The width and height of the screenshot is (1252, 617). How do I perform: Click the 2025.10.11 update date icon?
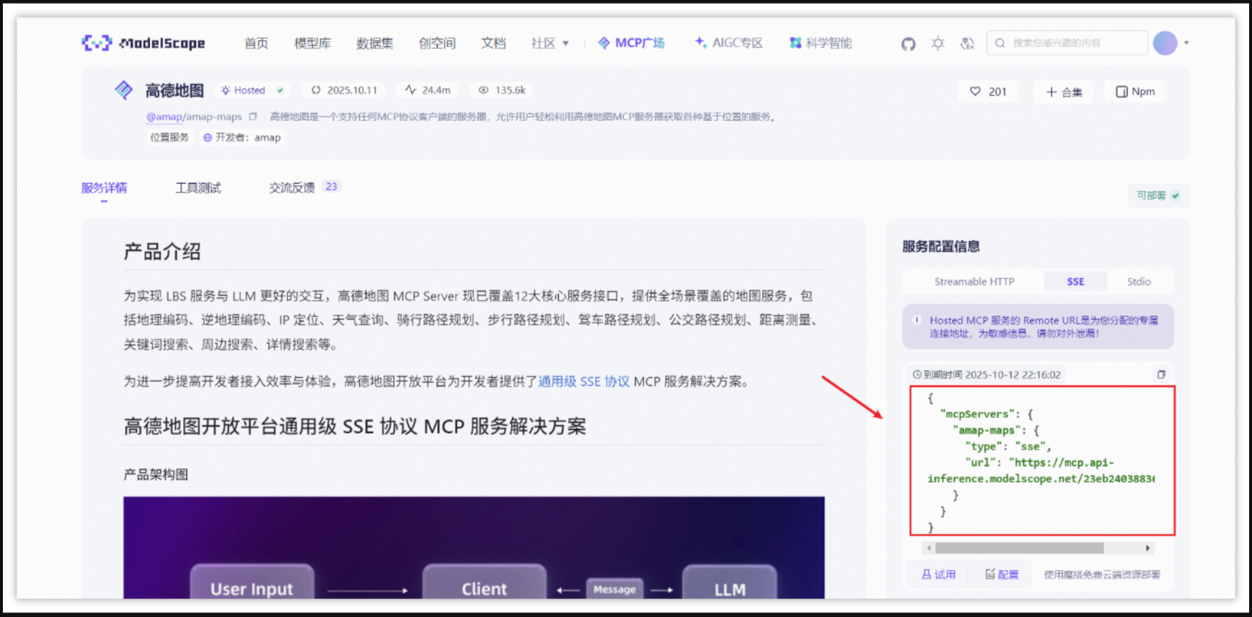point(316,90)
